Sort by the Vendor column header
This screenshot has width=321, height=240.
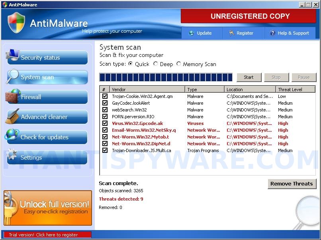point(147,90)
